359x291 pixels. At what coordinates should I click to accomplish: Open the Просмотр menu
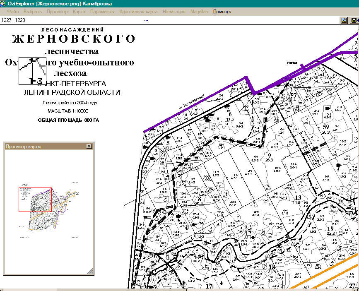(x=57, y=12)
